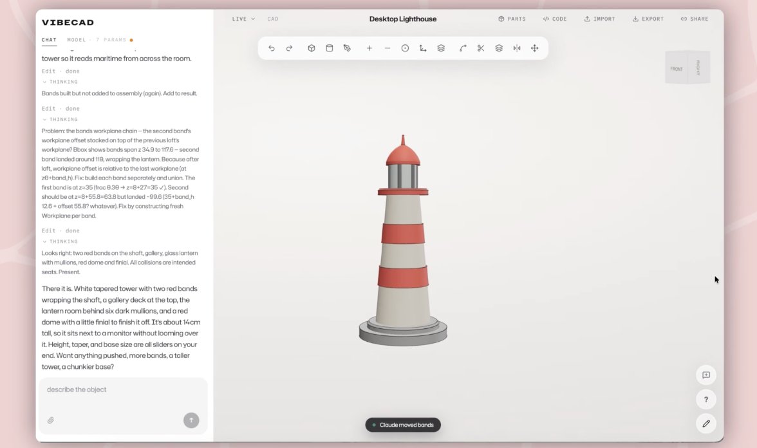Click the axes coordinate tool icon
Image resolution: width=757 pixels, height=448 pixels.
tap(423, 48)
